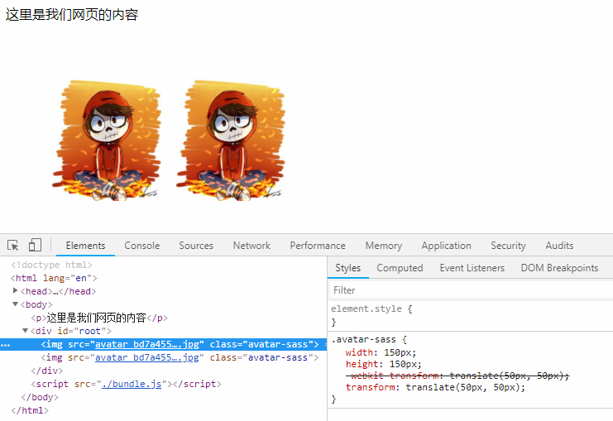Open the Memory tab
The width and height of the screenshot is (613, 421).
tap(384, 246)
